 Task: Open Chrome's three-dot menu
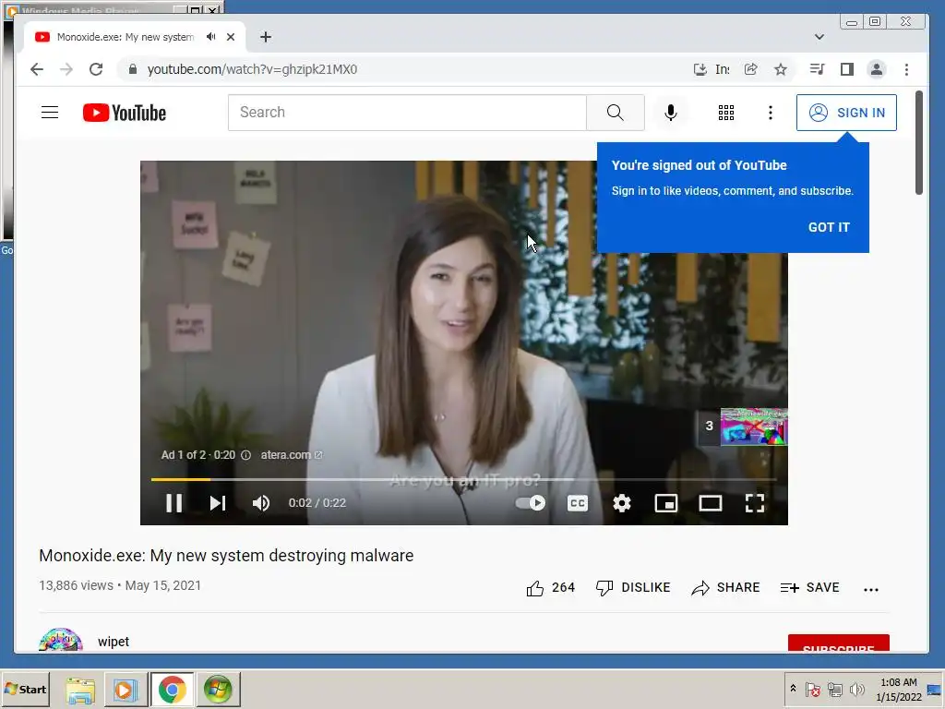coord(906,69)
